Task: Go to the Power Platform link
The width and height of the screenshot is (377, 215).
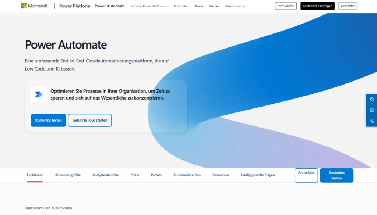Action: 75,6
